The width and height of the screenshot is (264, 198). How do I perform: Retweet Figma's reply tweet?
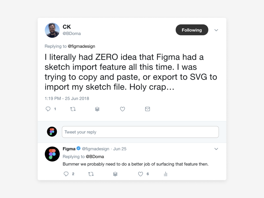pyautogui.click(x=91, y=174)
